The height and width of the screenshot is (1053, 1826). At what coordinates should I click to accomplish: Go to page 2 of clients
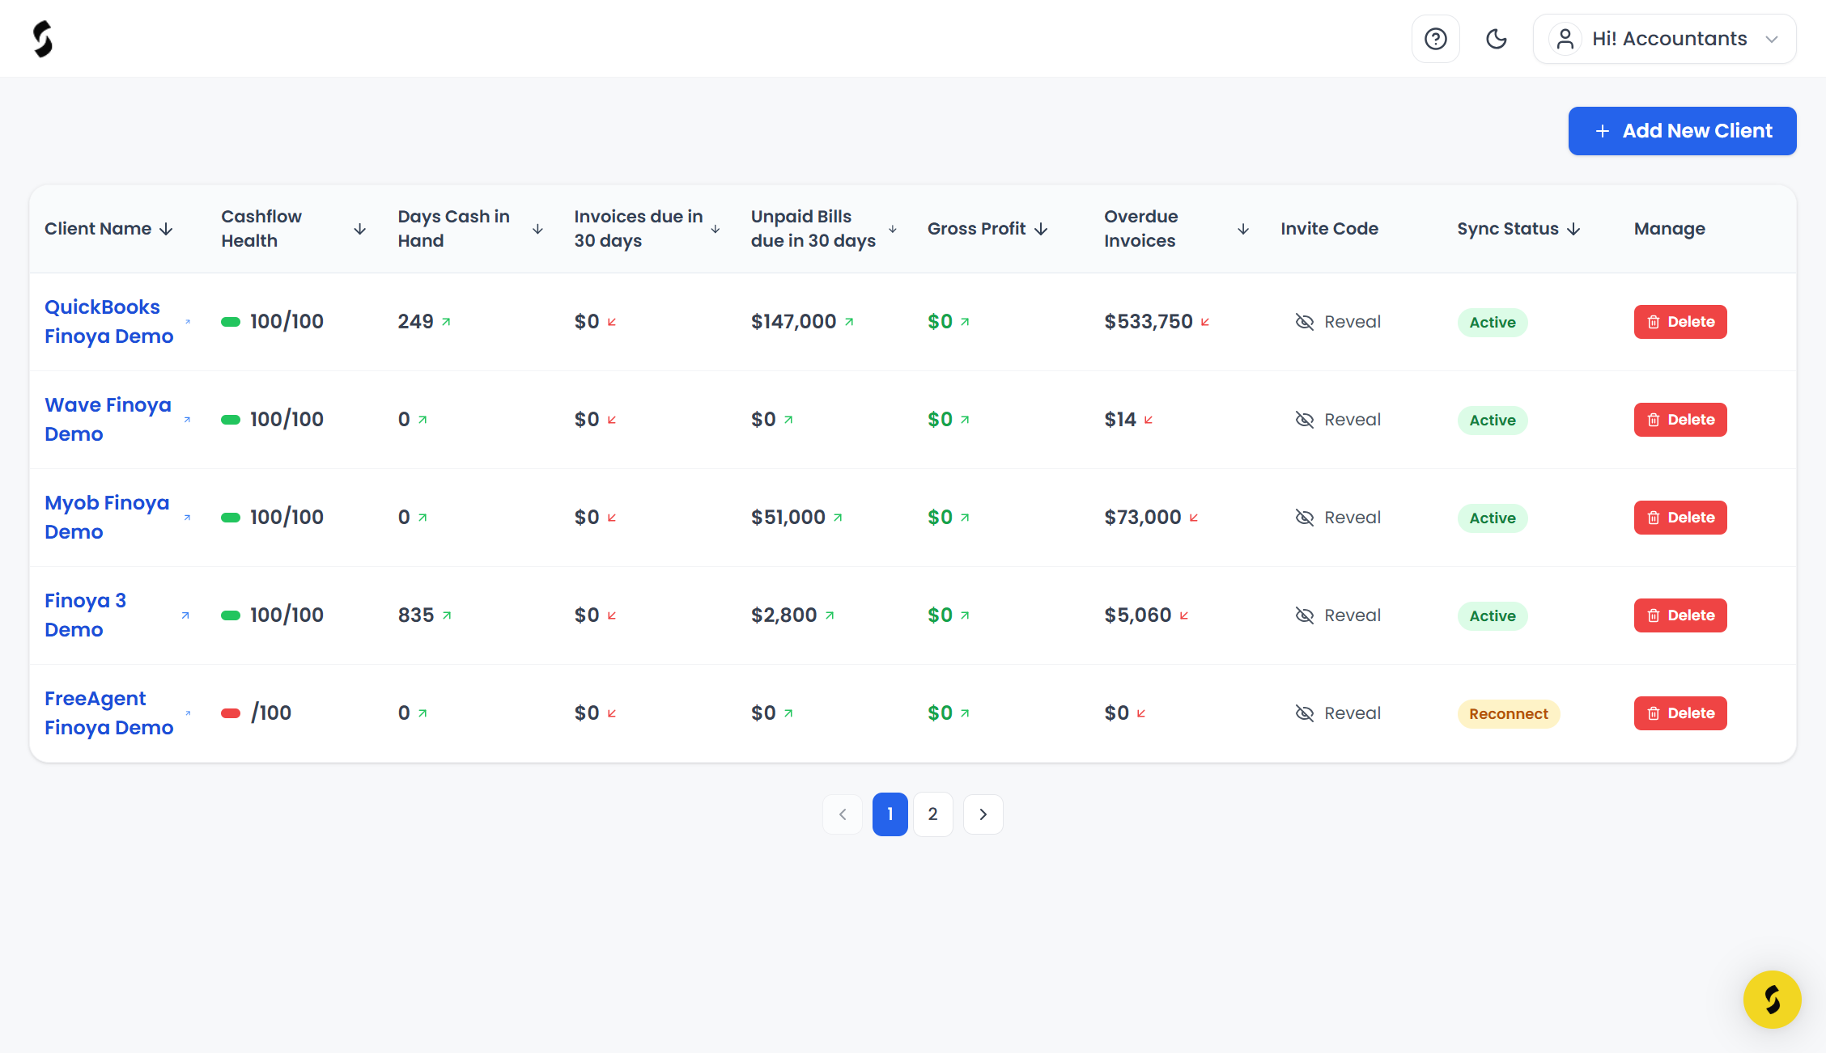click(x=933, y=814)
